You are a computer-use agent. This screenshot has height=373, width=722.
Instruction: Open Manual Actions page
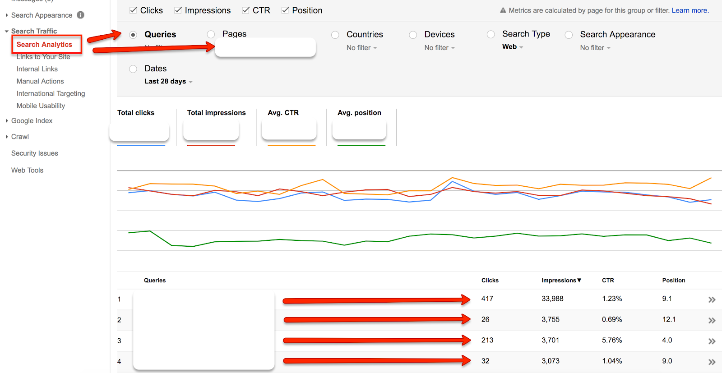40,81
